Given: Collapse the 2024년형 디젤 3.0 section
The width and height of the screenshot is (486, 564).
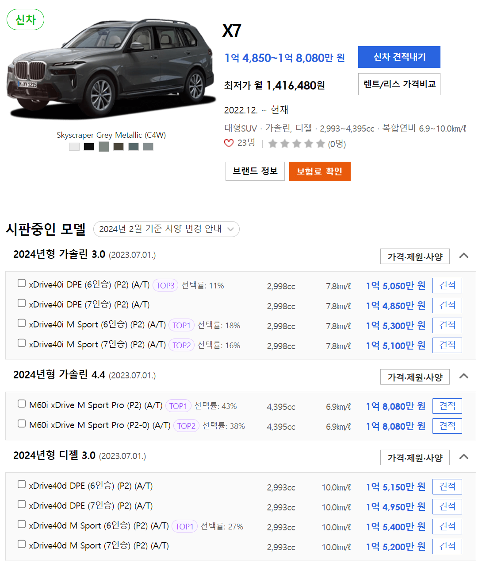Looking at the screenshot, I should (464, 457).
